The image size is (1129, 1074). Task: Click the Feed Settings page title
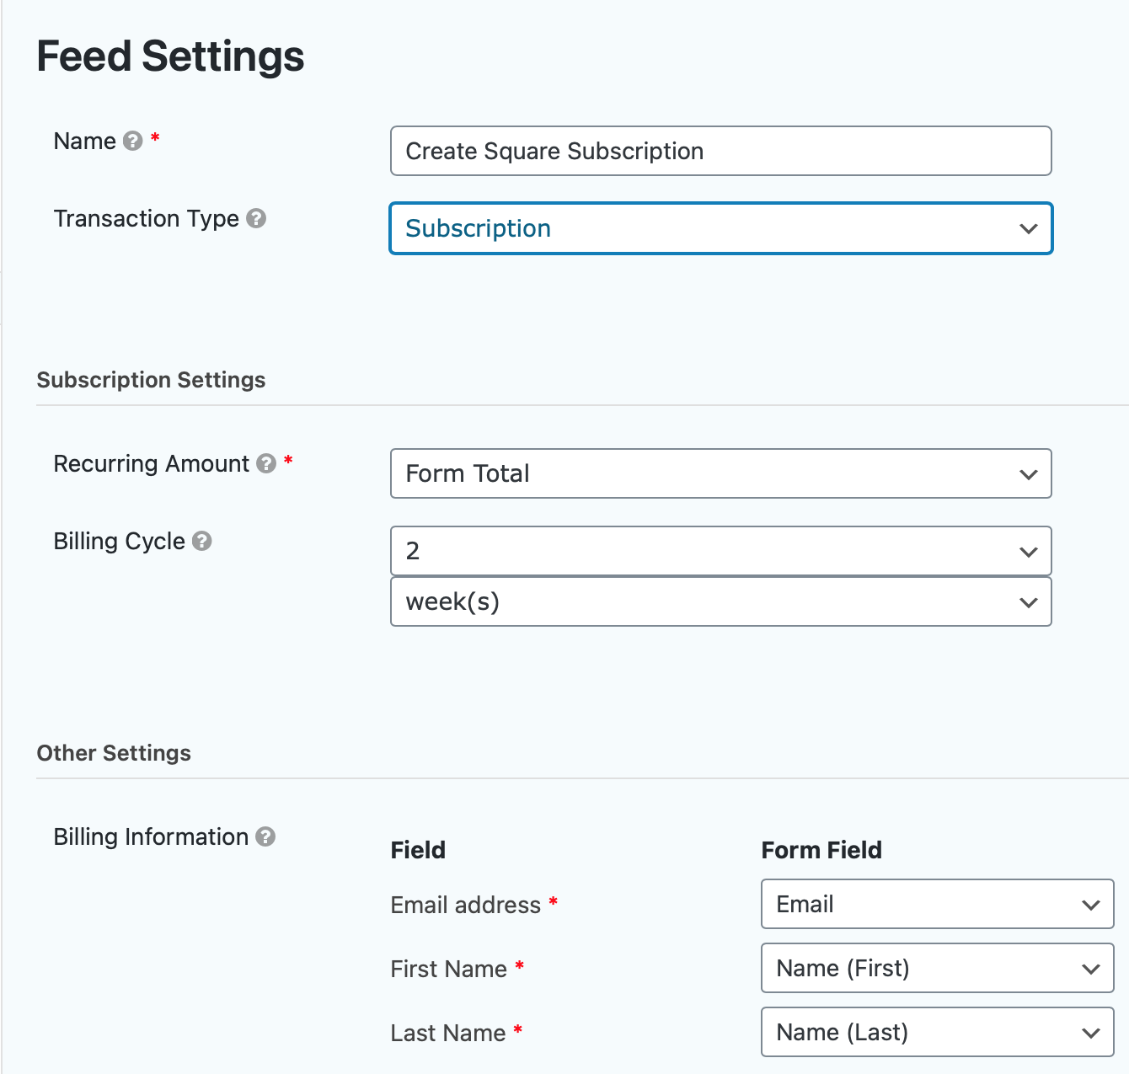point(170,56)
